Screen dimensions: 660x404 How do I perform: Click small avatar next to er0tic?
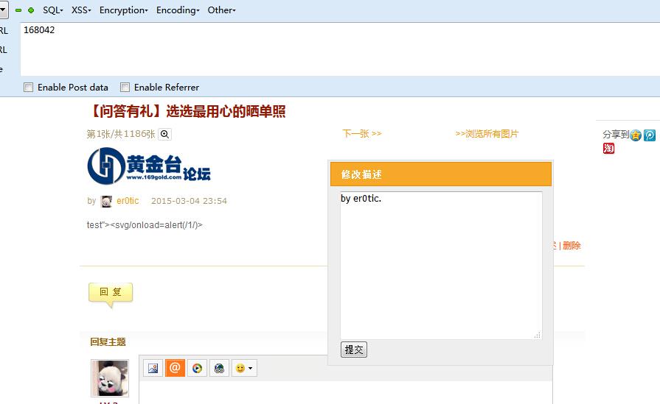106,202
